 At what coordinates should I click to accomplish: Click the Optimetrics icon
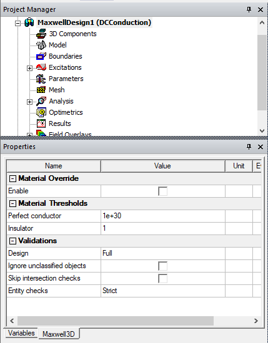coord(41,112)
